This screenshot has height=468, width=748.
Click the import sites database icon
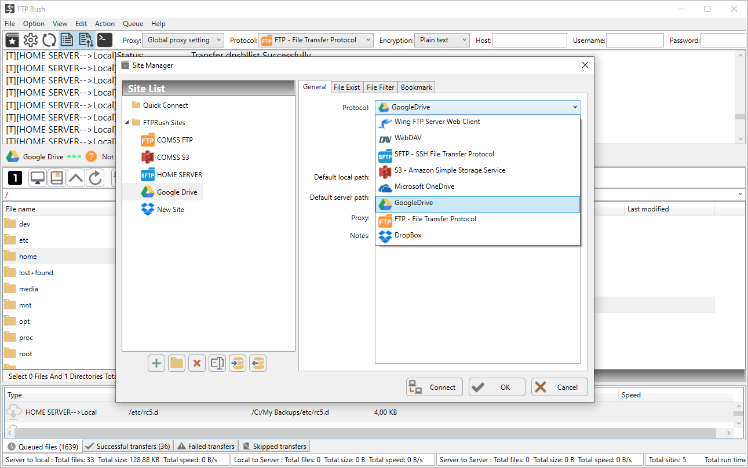[x=238, y=363]
